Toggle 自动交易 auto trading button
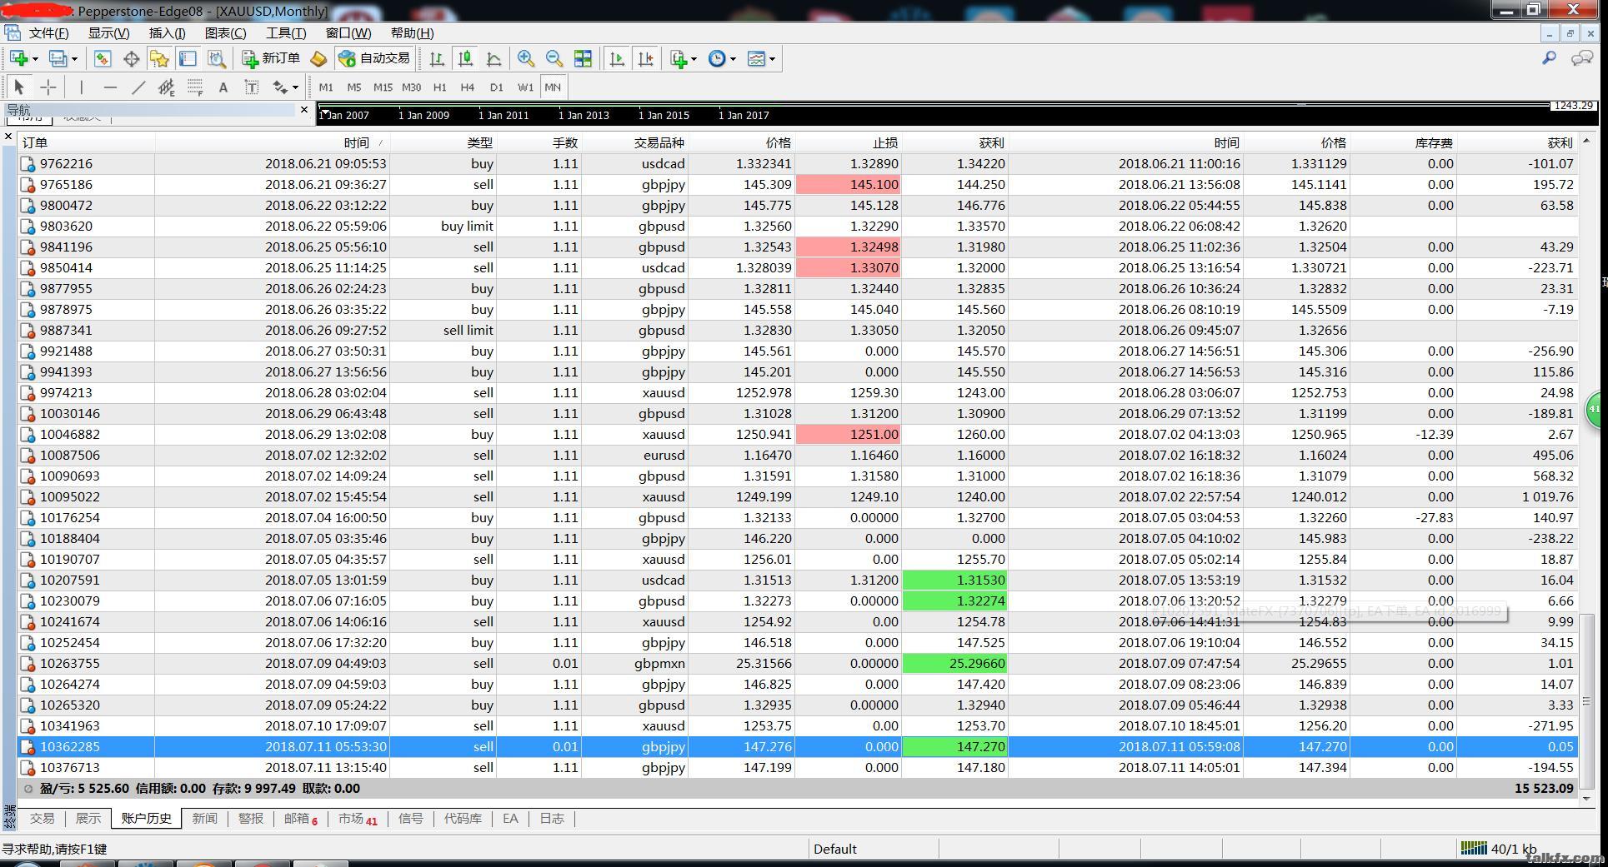The image size is (1608, 867). click(x=373, y=58)
